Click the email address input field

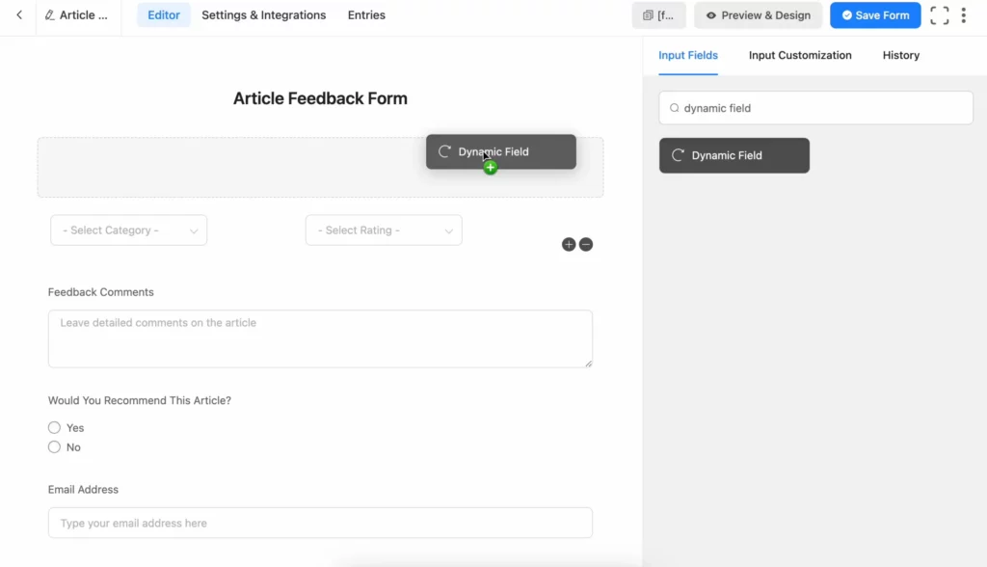pyautogui.click(x=320, y=522)
